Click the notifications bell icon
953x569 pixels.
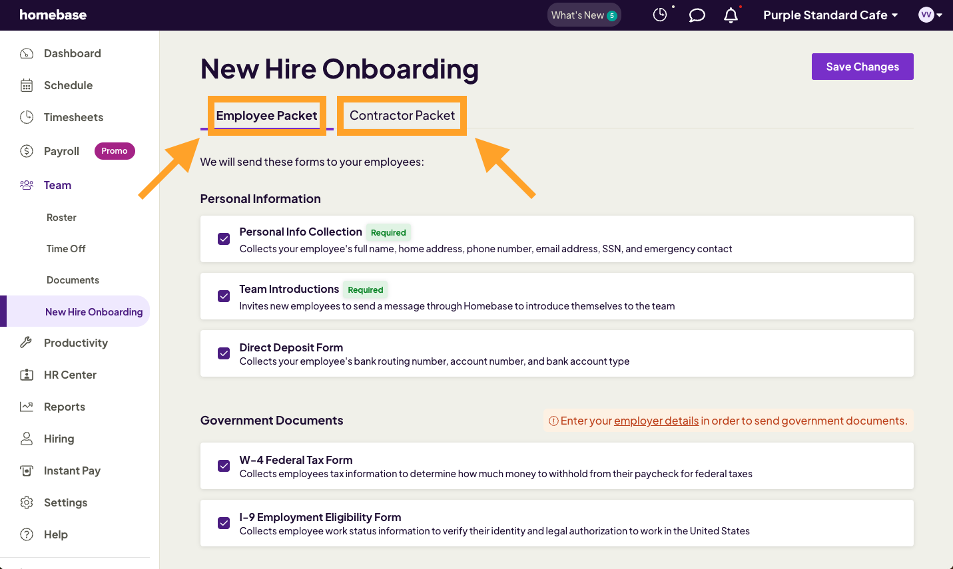coord(731,14)
